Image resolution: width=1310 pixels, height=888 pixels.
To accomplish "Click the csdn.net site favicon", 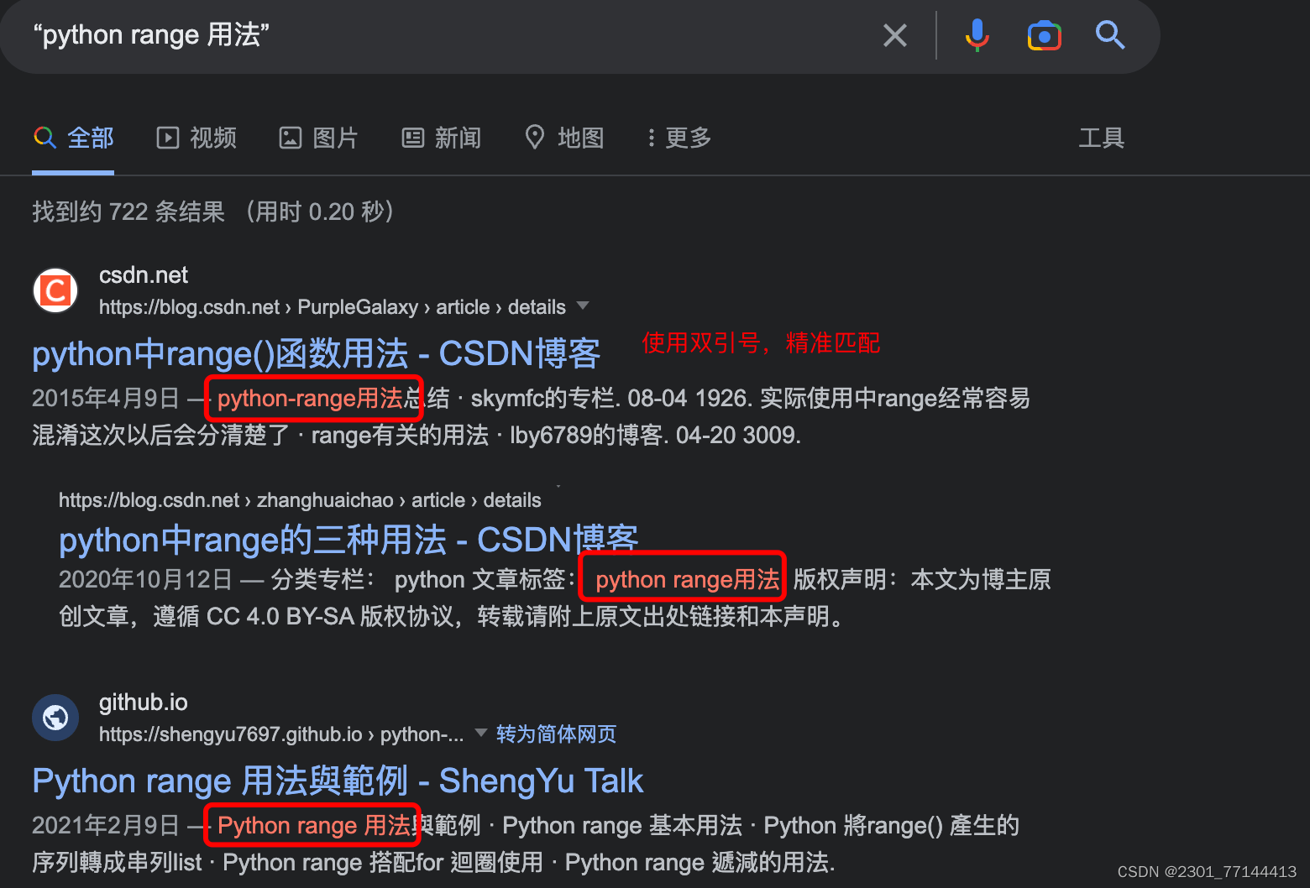I will click(x=55, y=290).
